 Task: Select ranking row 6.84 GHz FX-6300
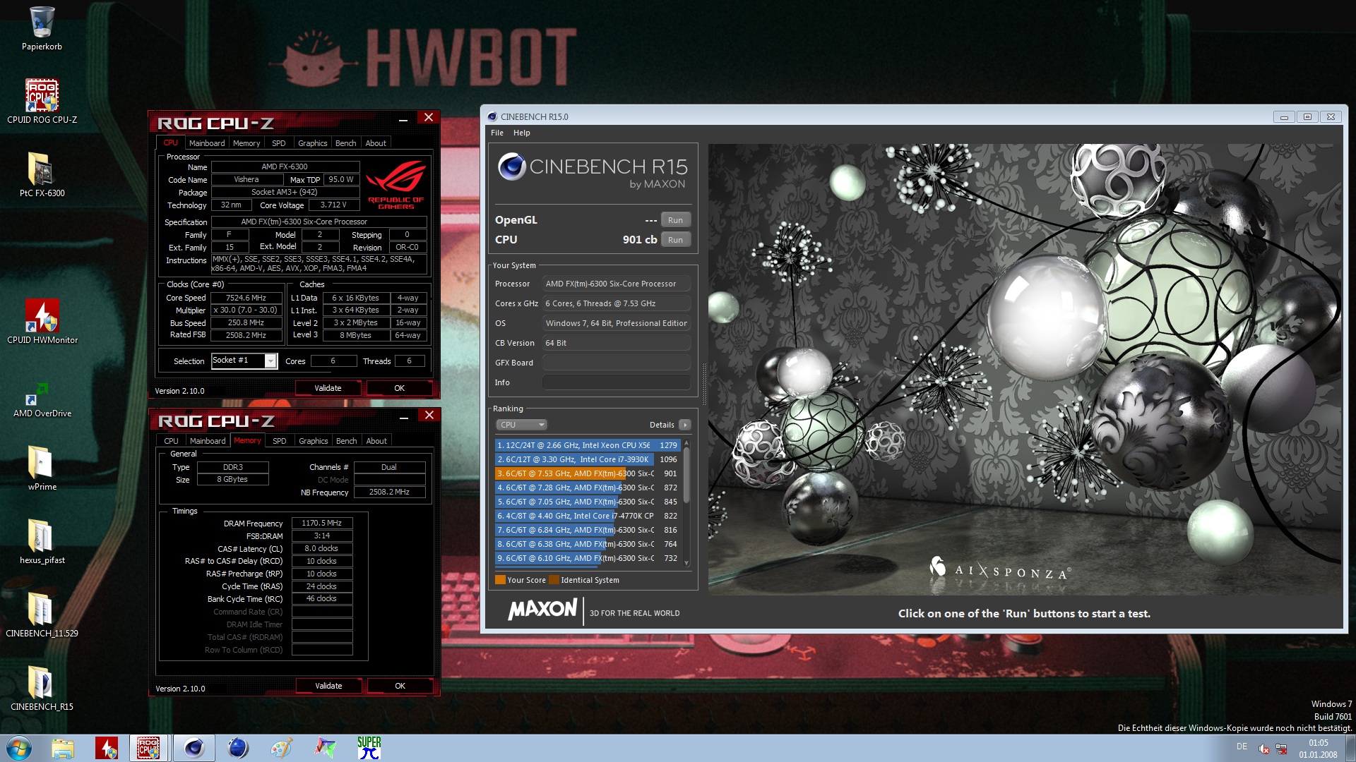[x=587, y=530]
